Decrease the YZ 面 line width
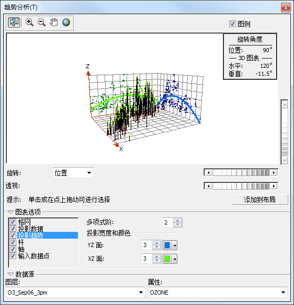This screenshot has width=294, height=305. tap(157, 247)
